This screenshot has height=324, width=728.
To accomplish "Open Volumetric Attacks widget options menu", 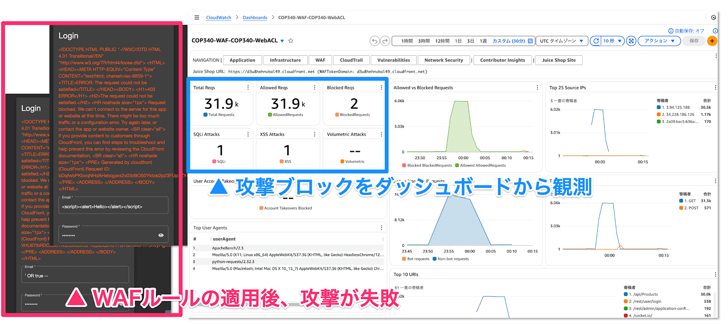I will tap(381, 134).
